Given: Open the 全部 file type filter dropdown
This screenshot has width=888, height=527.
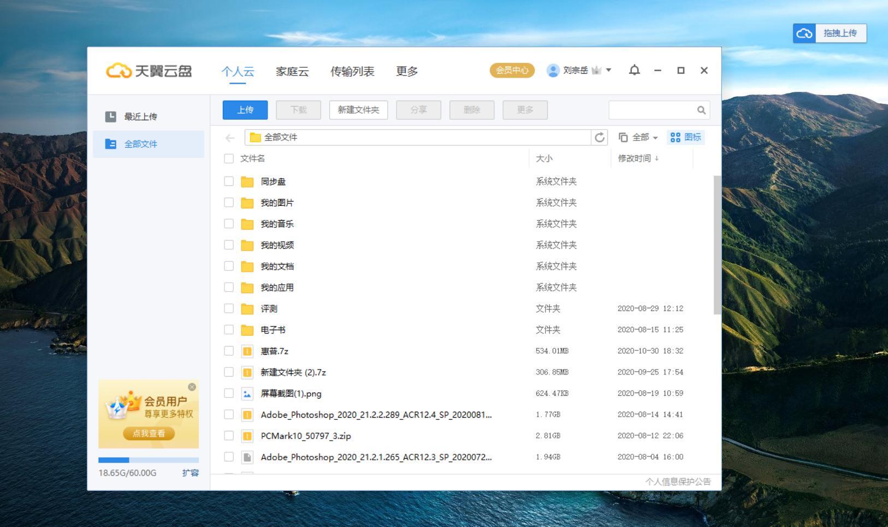Looking at the screenshot, I should coord(643,137).
